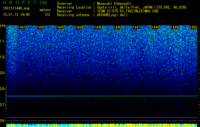Click the 1448 time marker
Image resolution: width=200 pixels, height=127 pixels.
(155, 27)
